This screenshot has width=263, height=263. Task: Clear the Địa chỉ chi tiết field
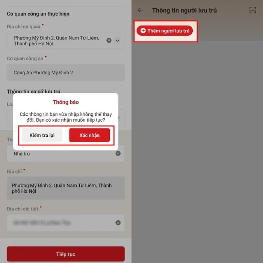(x=118, y=222)
